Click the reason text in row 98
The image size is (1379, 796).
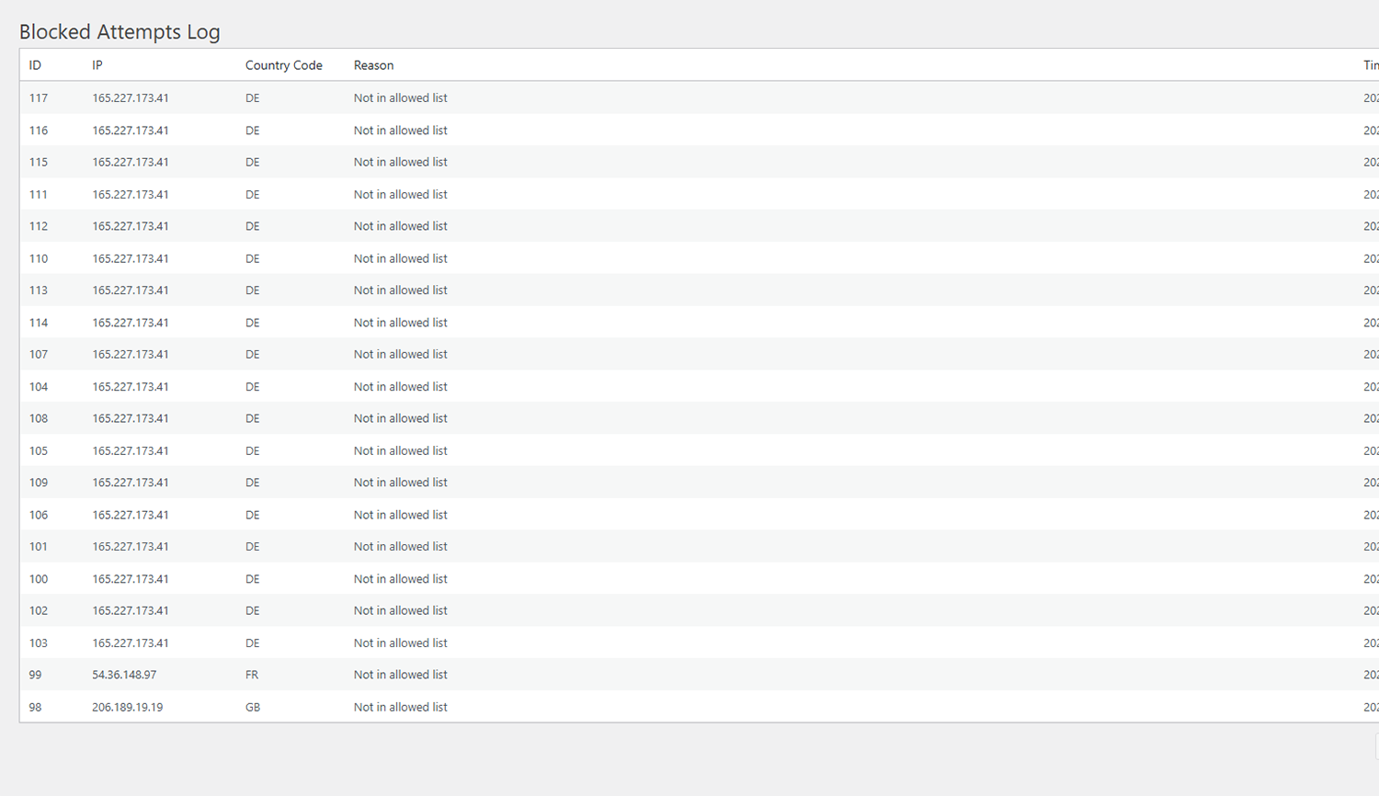[x=400, y=707]
